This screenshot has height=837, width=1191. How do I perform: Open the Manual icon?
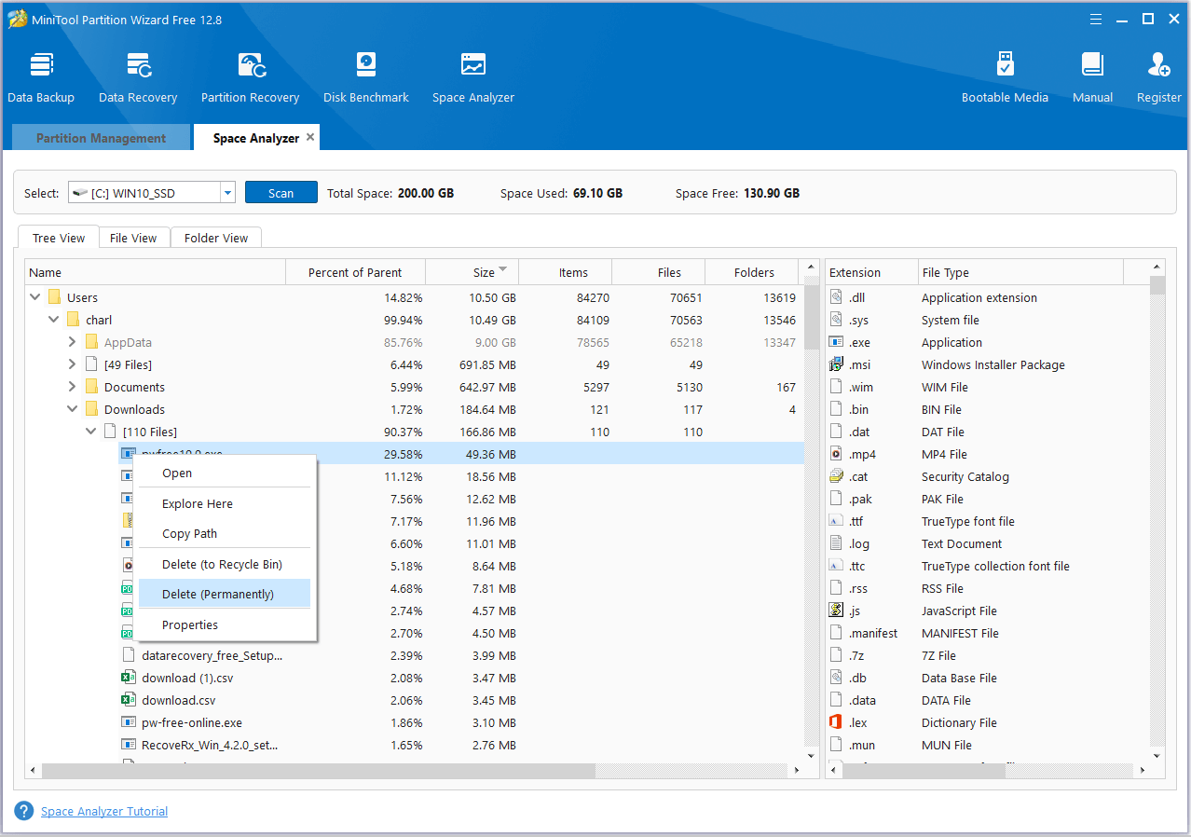(x=1092, y=77)
